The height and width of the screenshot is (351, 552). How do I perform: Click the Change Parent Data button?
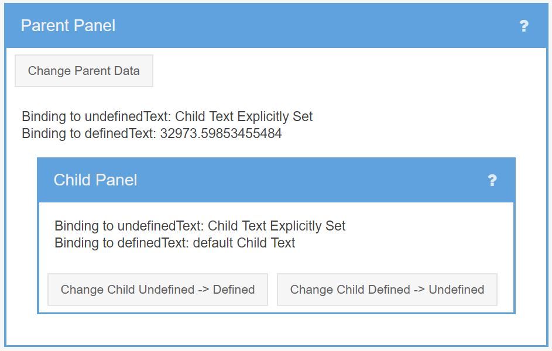click(84, 71)
